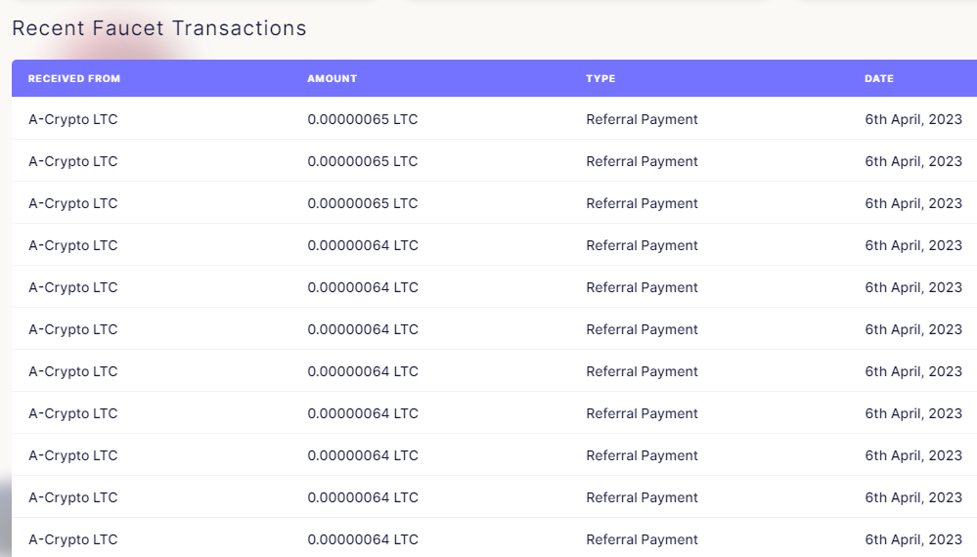Select the first row's 6th April, 2023 date

coord(913,119)
